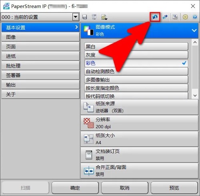
Task: Click the delete profile trash icon
Action: [x=94, y=17]
